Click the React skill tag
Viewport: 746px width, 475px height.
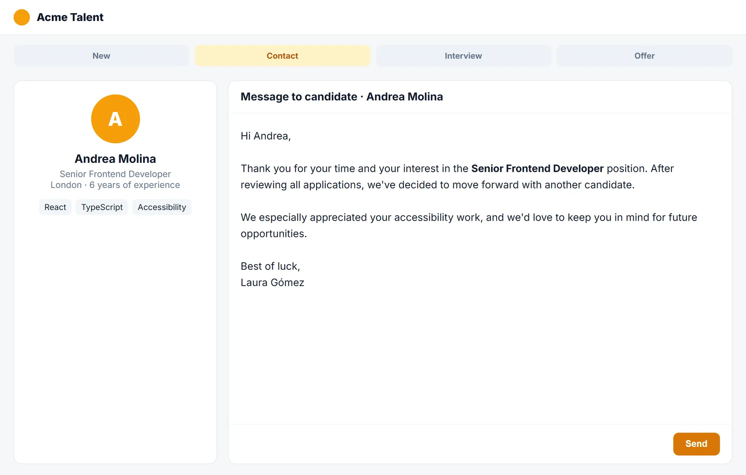pyautogui.click(x=55, y=207)
